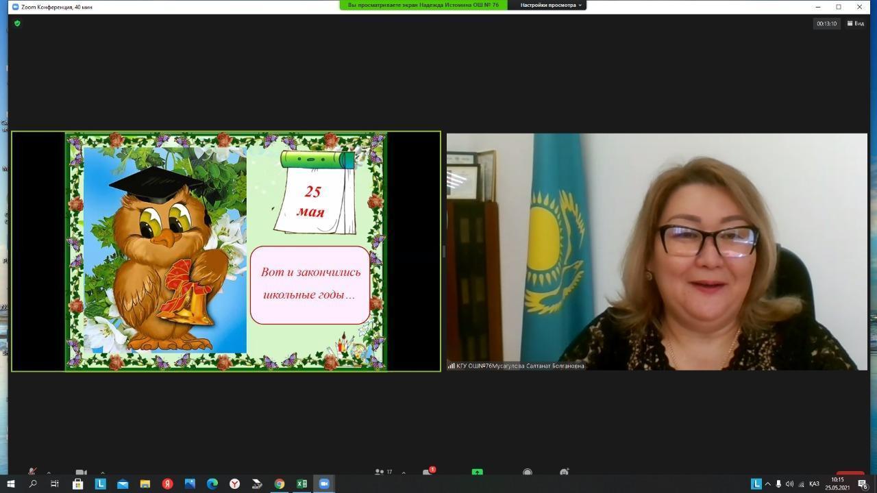
Task: Unmute the microphone in Zoom toolbar
Action: click(x=32, y=472)
